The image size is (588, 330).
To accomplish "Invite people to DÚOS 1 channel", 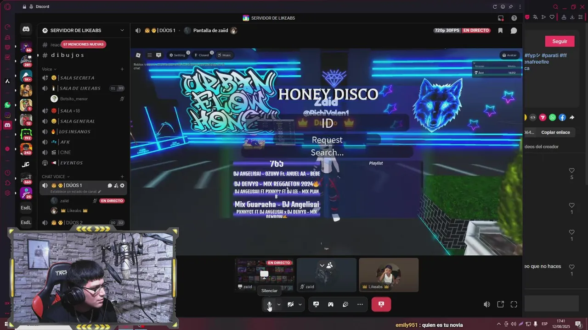I will (x=116, y=186).
